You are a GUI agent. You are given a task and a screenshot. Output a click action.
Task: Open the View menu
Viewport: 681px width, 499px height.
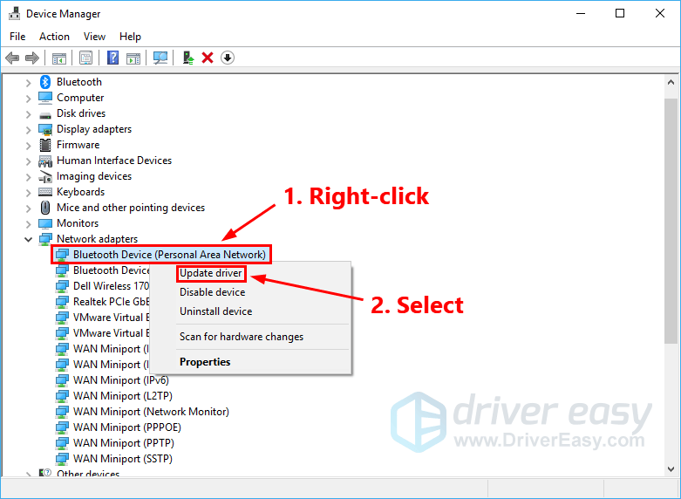click(x=94, y=37)
